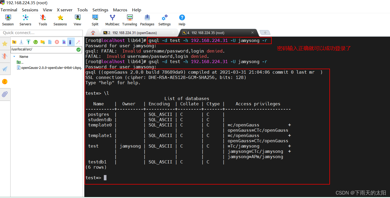Click the 'SSL connection' line in terminal
This screenshot has width=390, height=198.
click(166, 77)
